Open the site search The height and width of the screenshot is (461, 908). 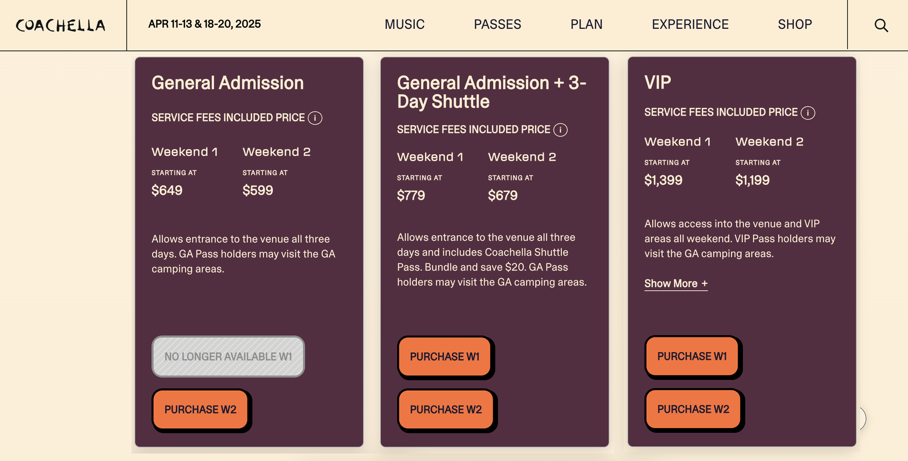[x=881, y=25]
